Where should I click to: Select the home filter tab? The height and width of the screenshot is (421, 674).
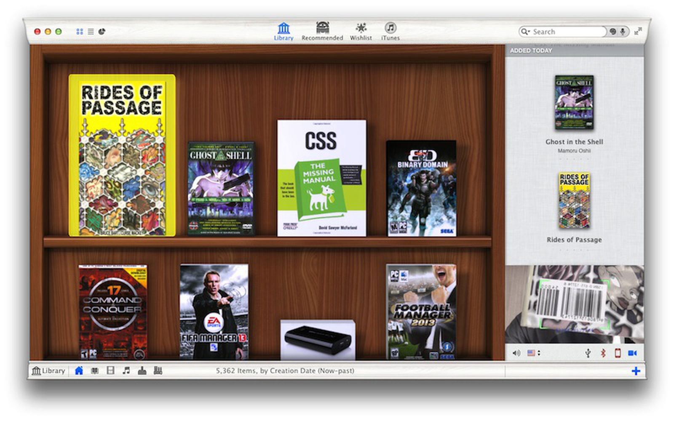tap(79, 370)
